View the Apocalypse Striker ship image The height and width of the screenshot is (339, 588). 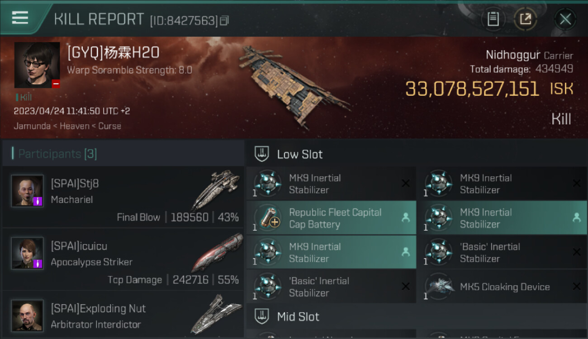tap(217, 252)
